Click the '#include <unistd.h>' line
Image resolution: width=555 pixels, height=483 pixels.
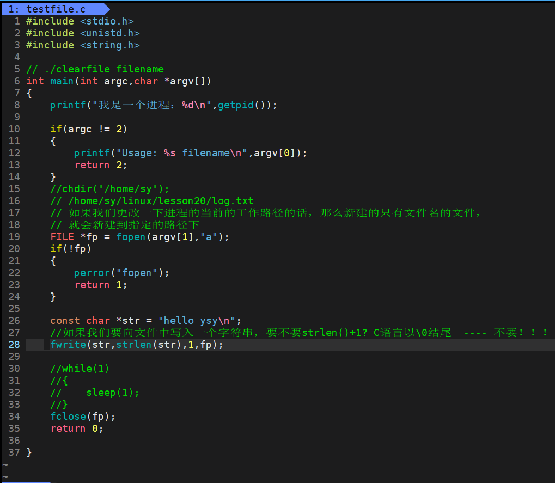click(x=83, y=33)
